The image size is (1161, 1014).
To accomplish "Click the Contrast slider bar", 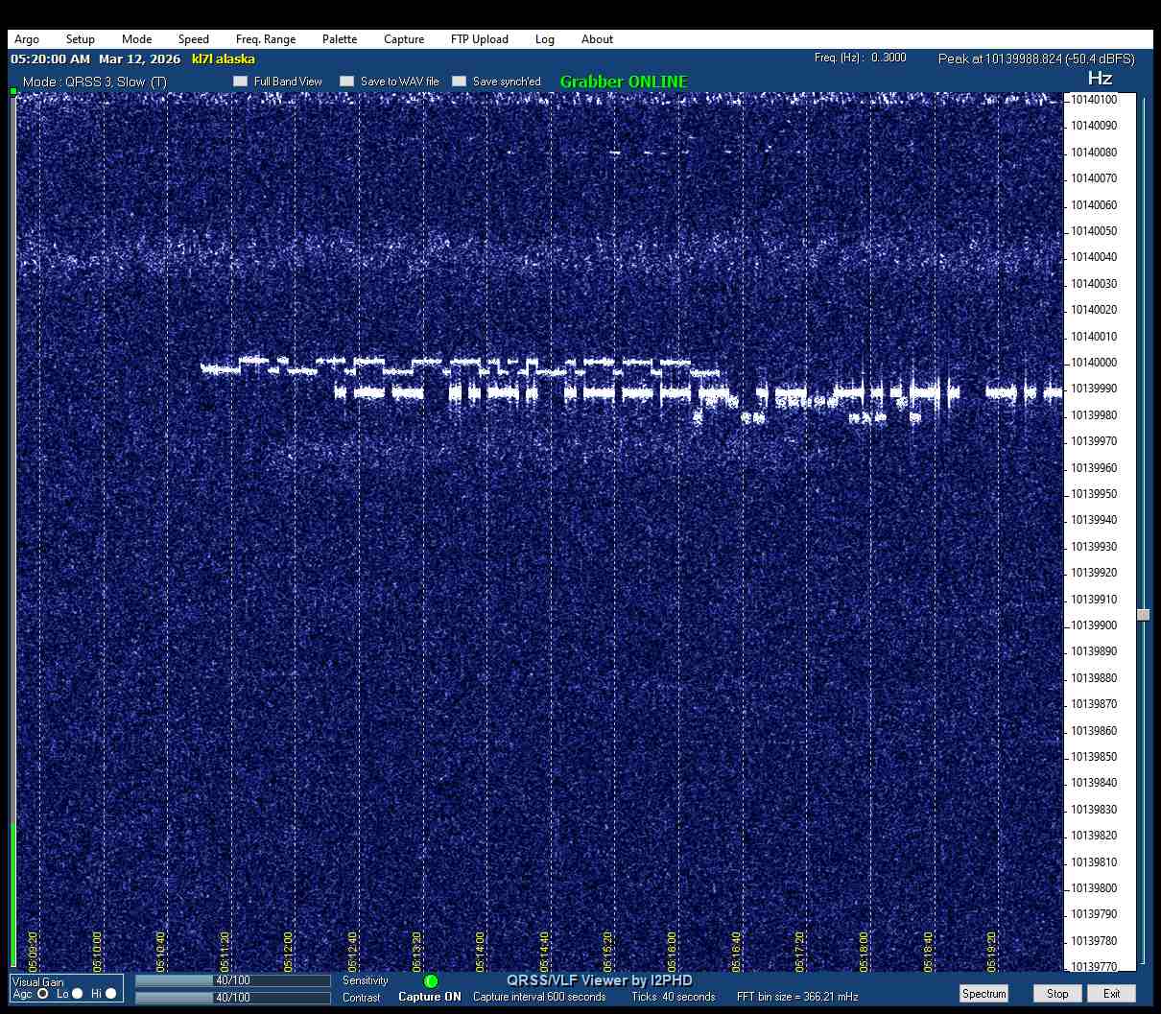I will point(232,998).
